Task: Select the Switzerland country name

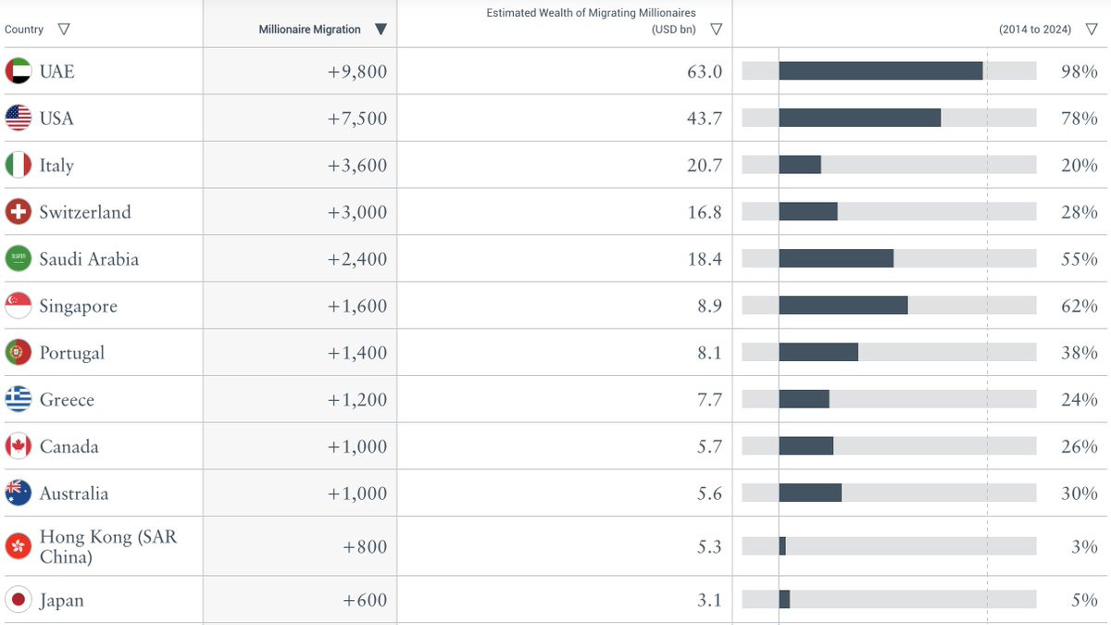Action: [x=85, y=212]
